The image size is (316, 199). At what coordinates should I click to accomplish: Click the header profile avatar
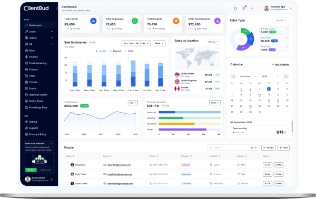pos(266,8)
